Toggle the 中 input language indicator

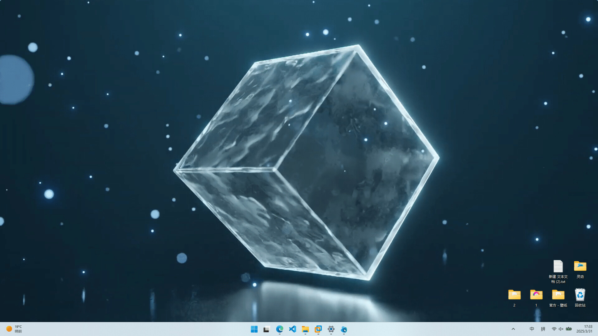532,329
